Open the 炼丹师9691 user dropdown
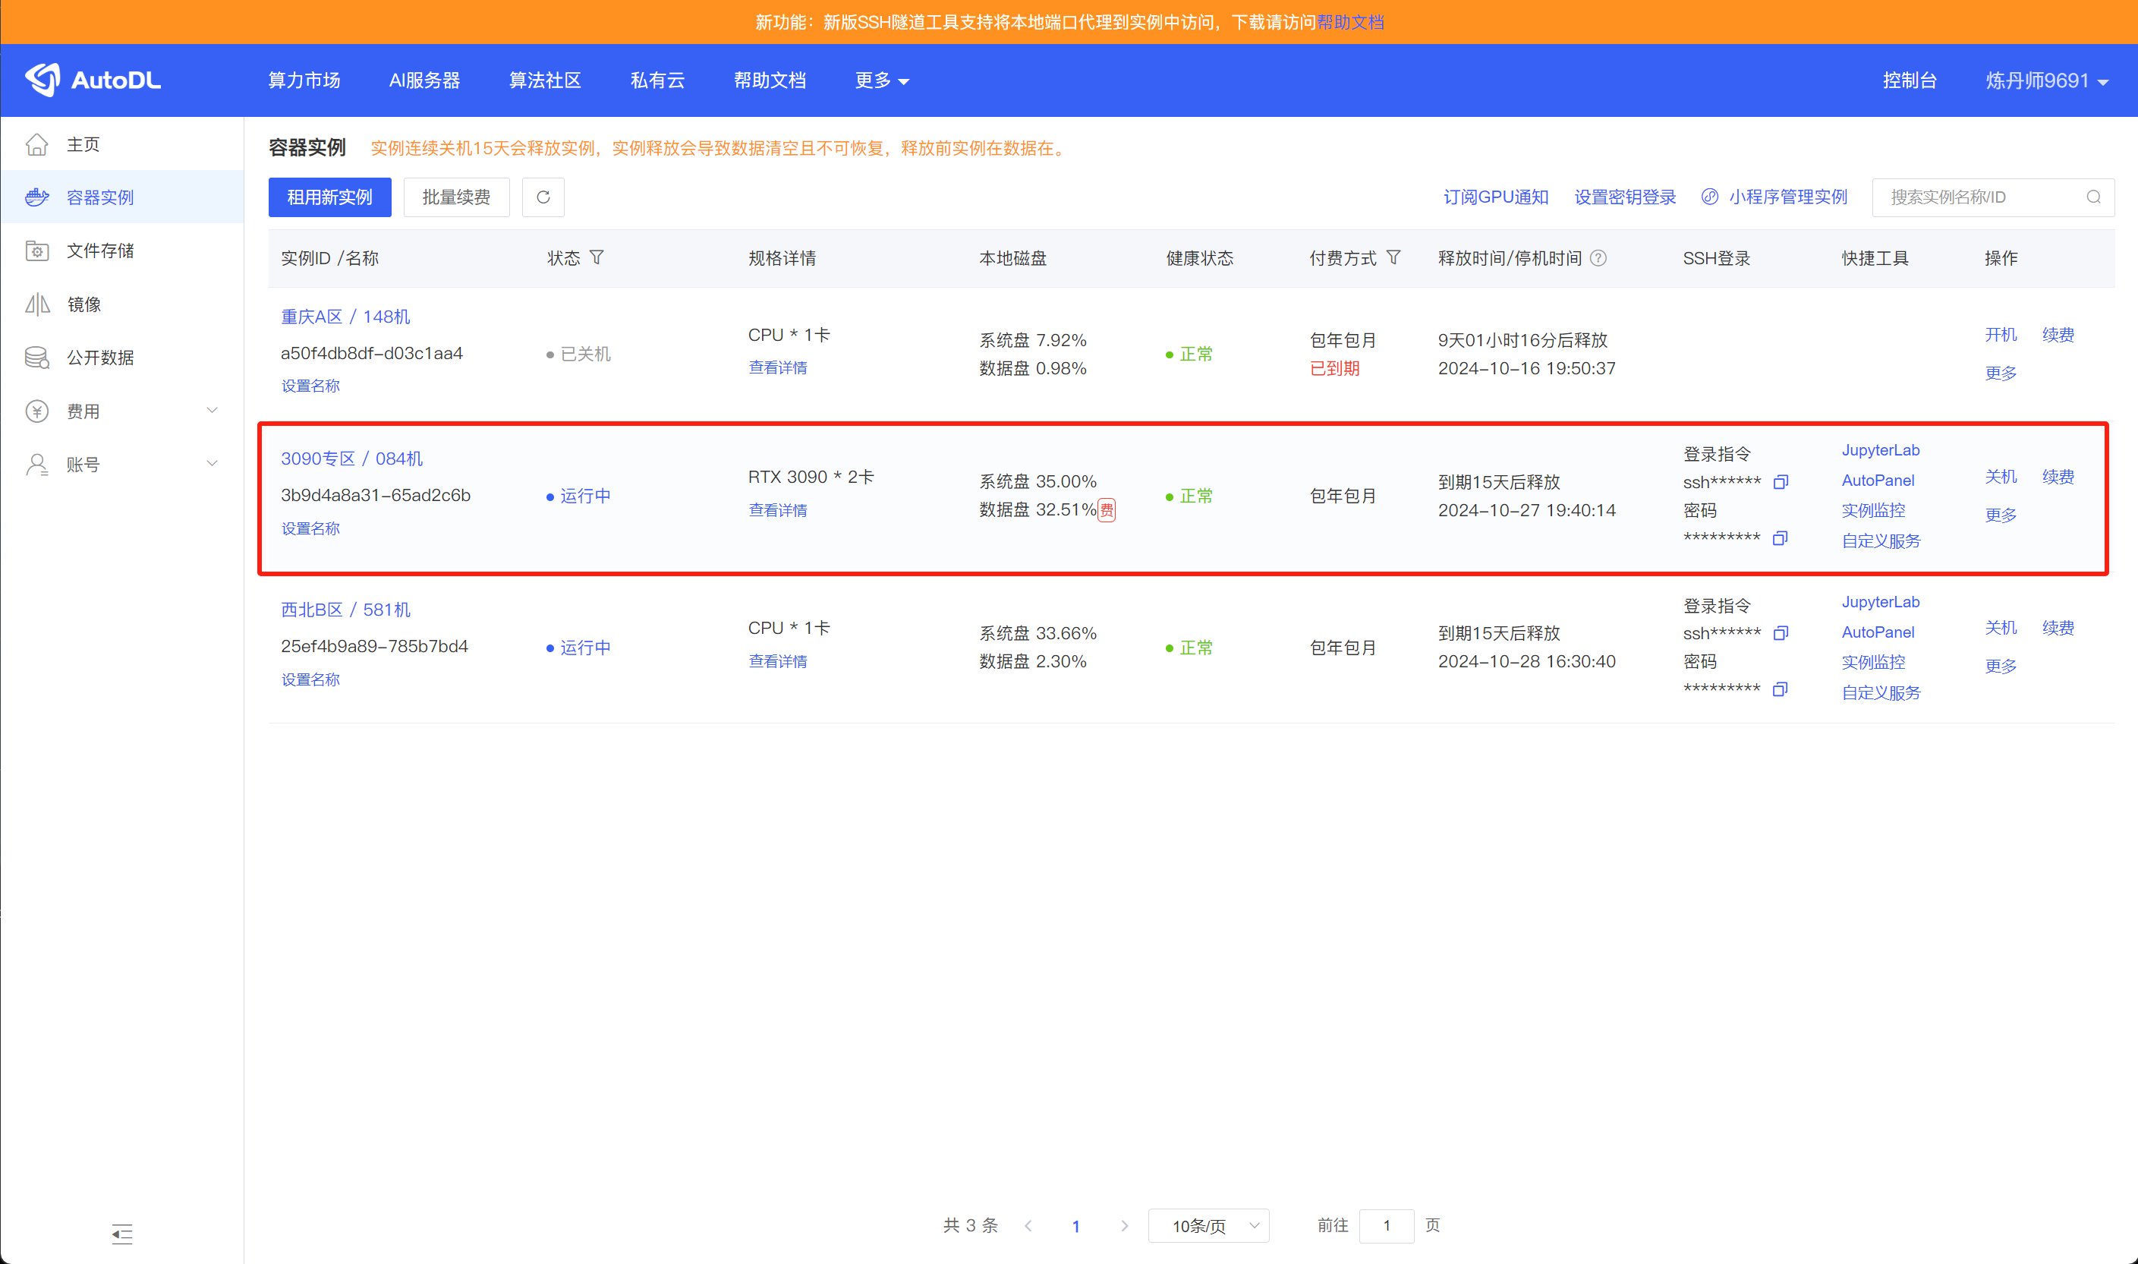 (x=2046, y=80)
